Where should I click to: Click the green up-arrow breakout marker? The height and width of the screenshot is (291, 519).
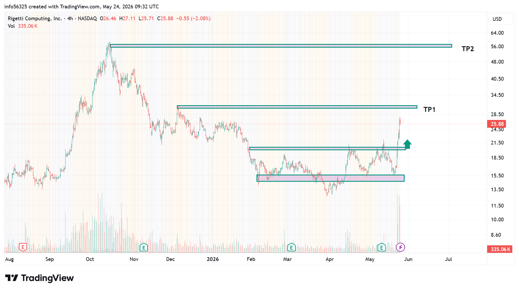pos(407,144)
